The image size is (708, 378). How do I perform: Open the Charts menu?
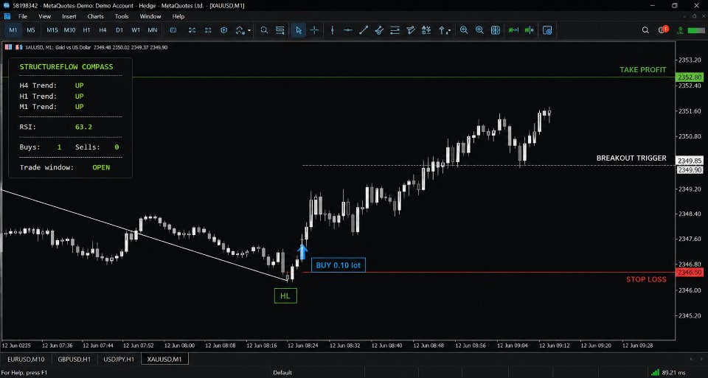tap(95, 16)
